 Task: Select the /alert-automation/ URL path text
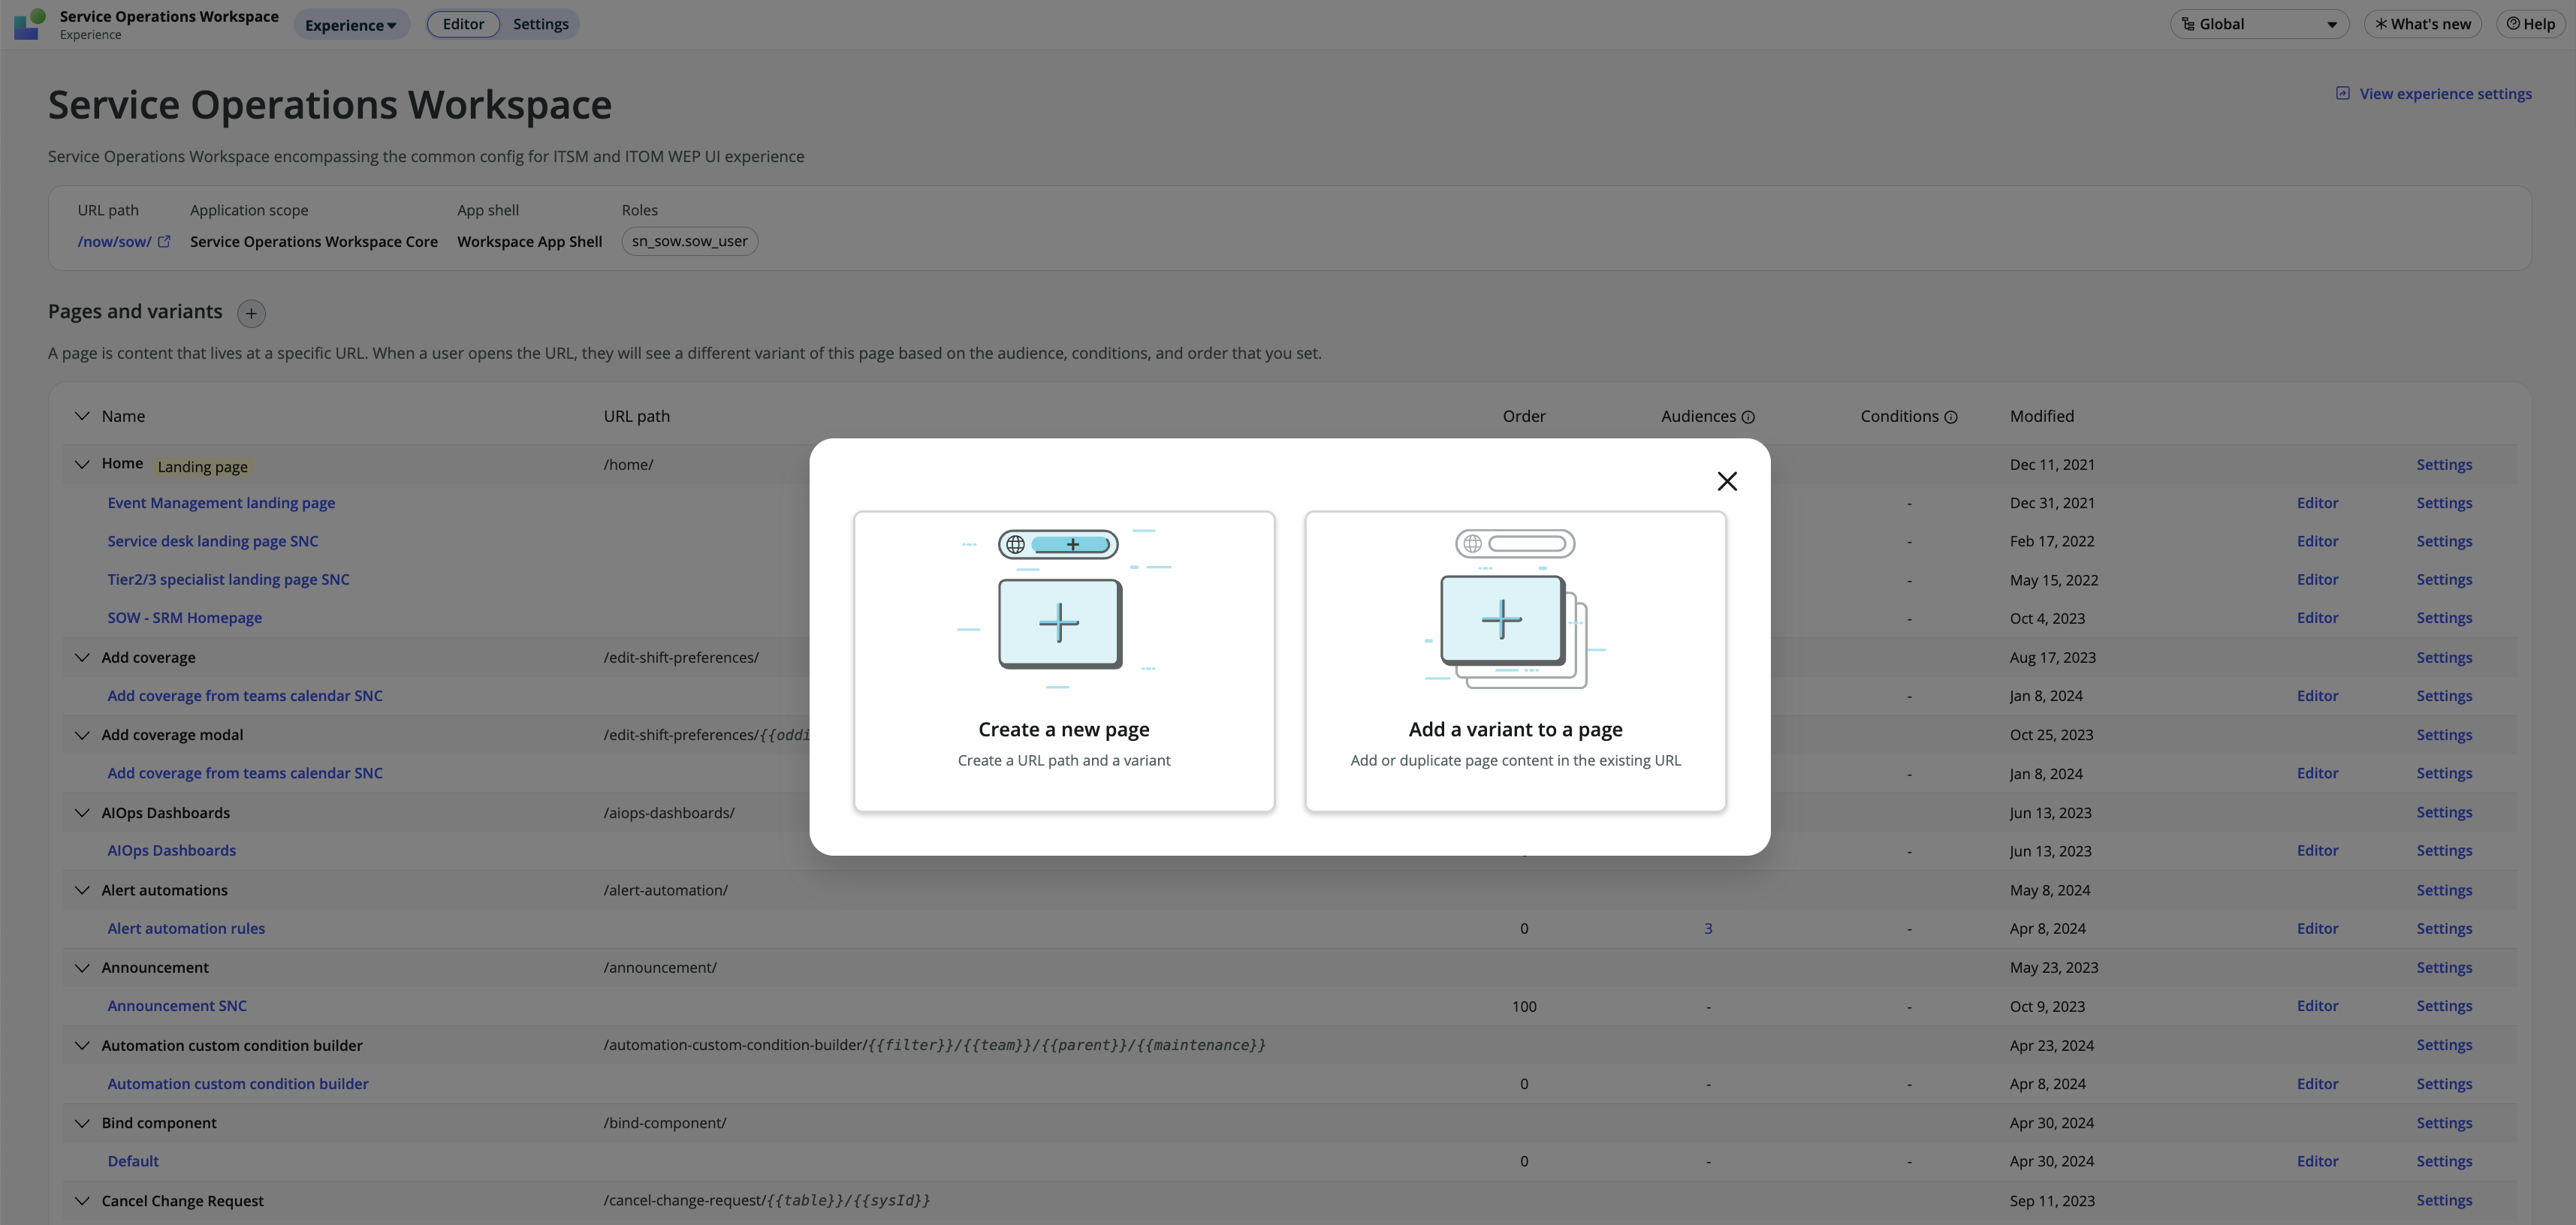(666, 890)
